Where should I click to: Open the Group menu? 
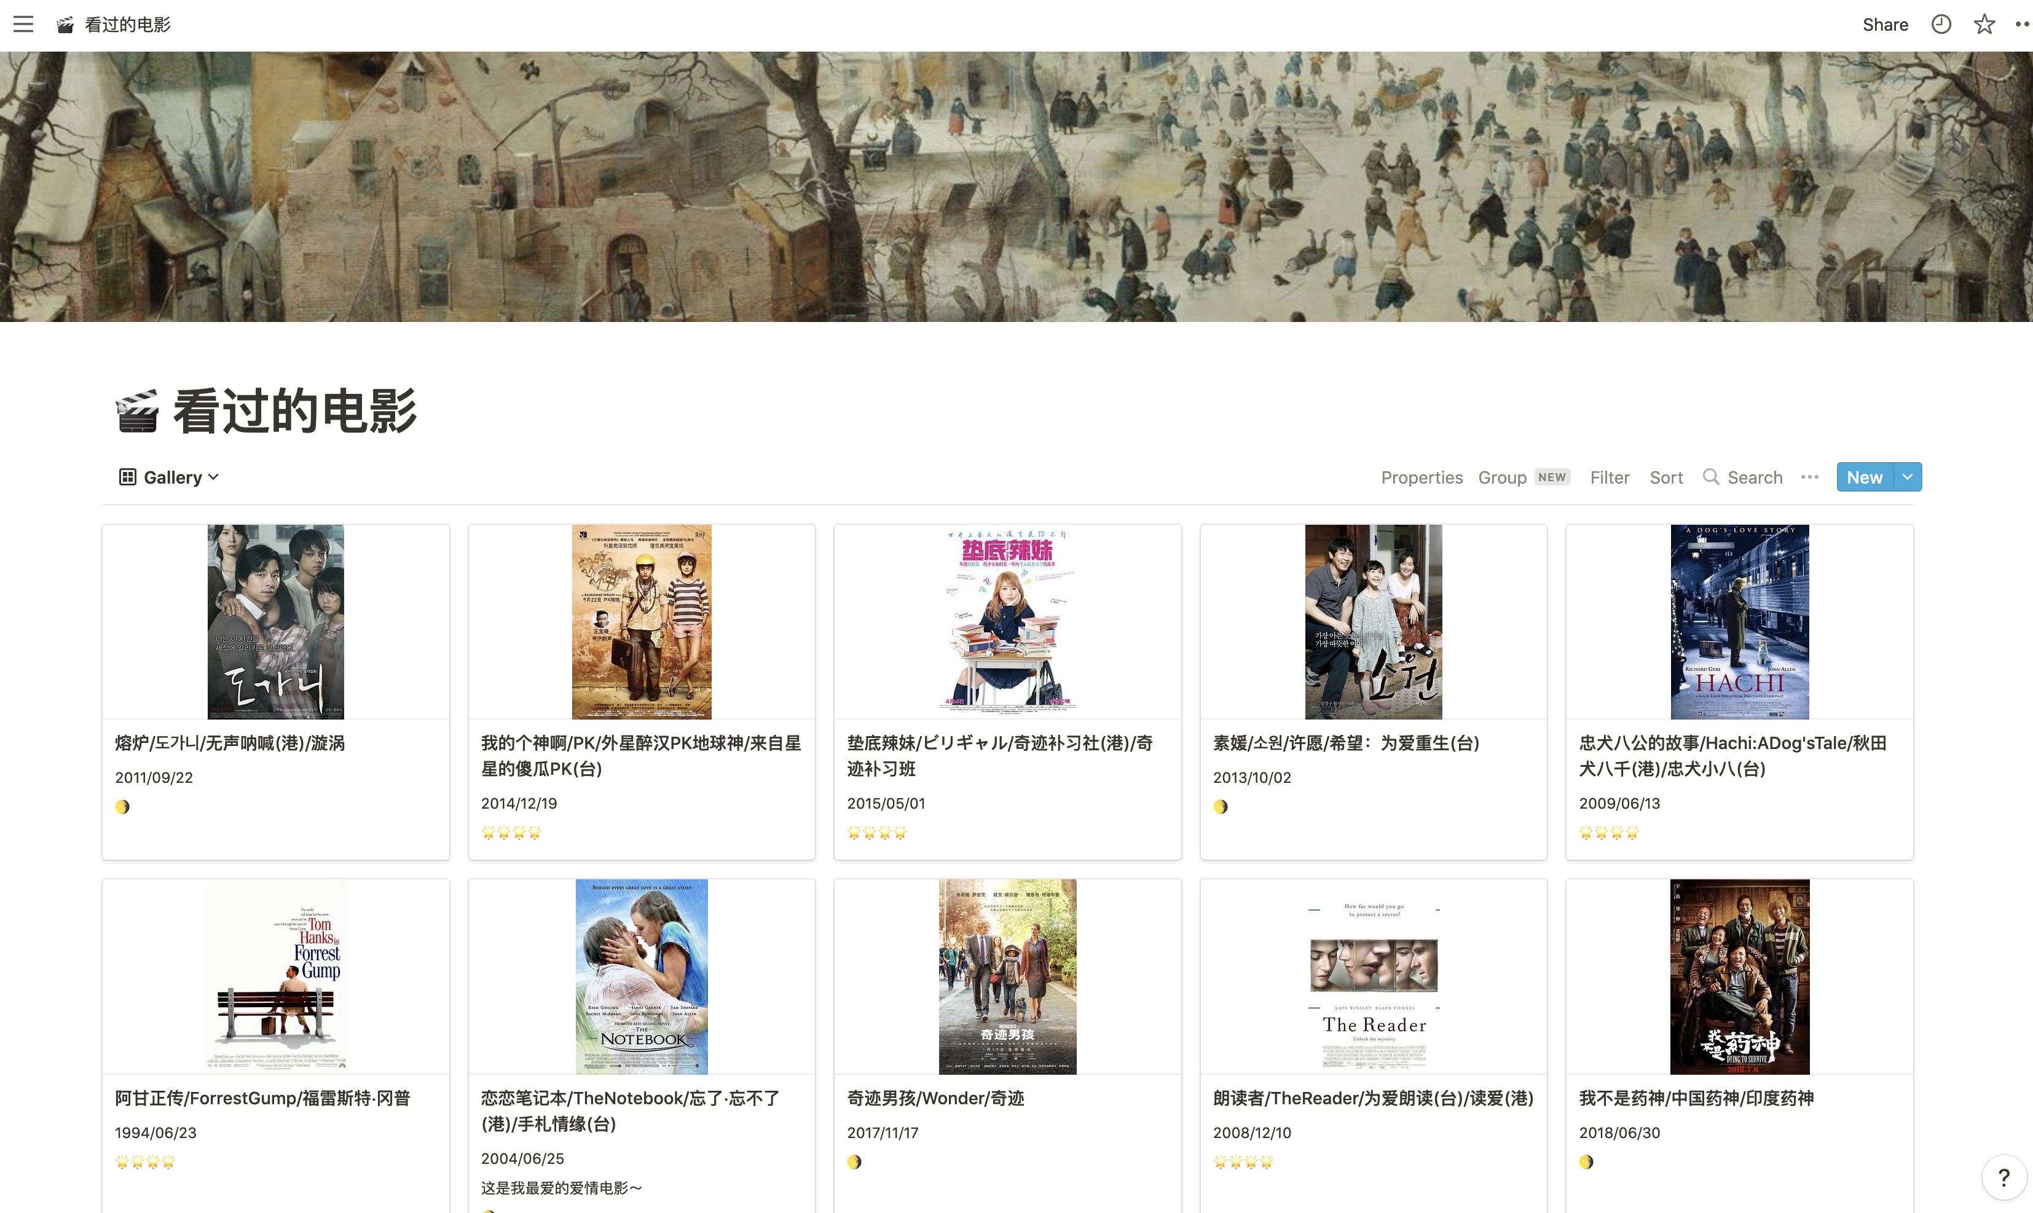click(x=1501, y=477)
